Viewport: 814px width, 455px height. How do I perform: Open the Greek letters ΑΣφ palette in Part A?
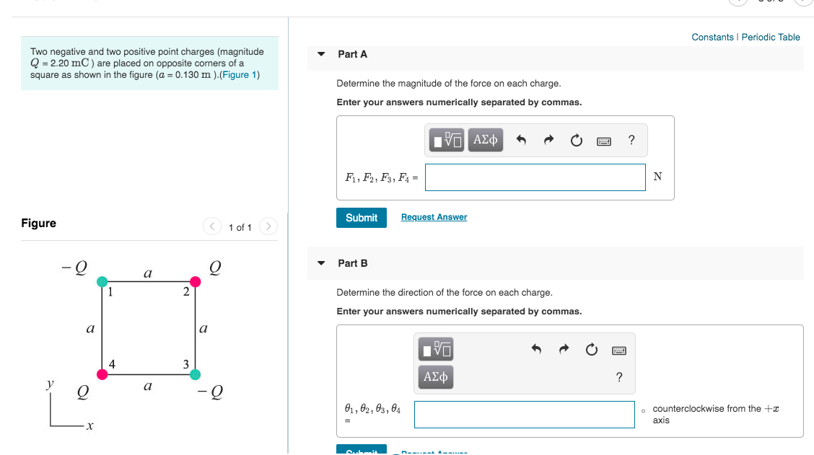click(x=485, y=139)
